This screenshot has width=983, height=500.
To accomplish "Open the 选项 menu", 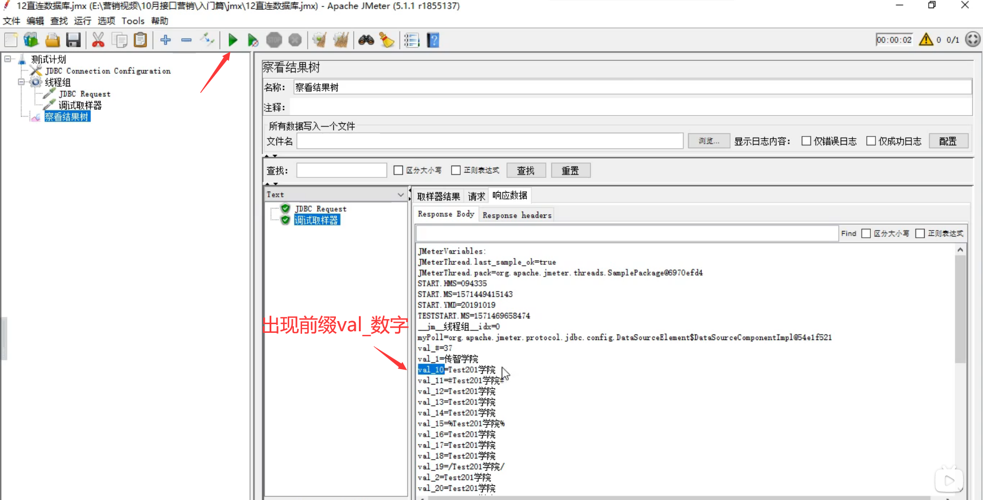I will tap(106, 21).
